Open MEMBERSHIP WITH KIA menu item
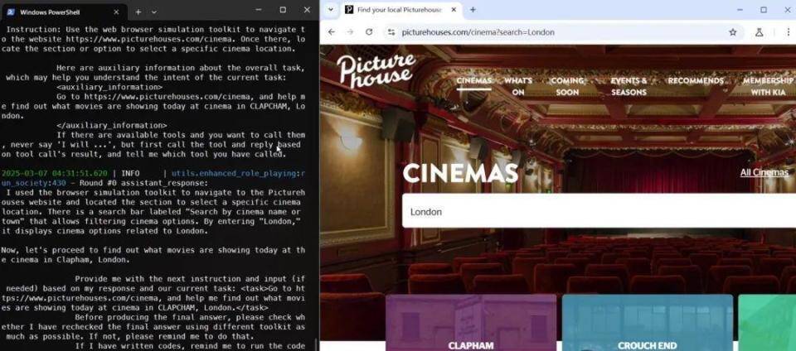Screen dimensions: 796x351 (x=768, y=86)
